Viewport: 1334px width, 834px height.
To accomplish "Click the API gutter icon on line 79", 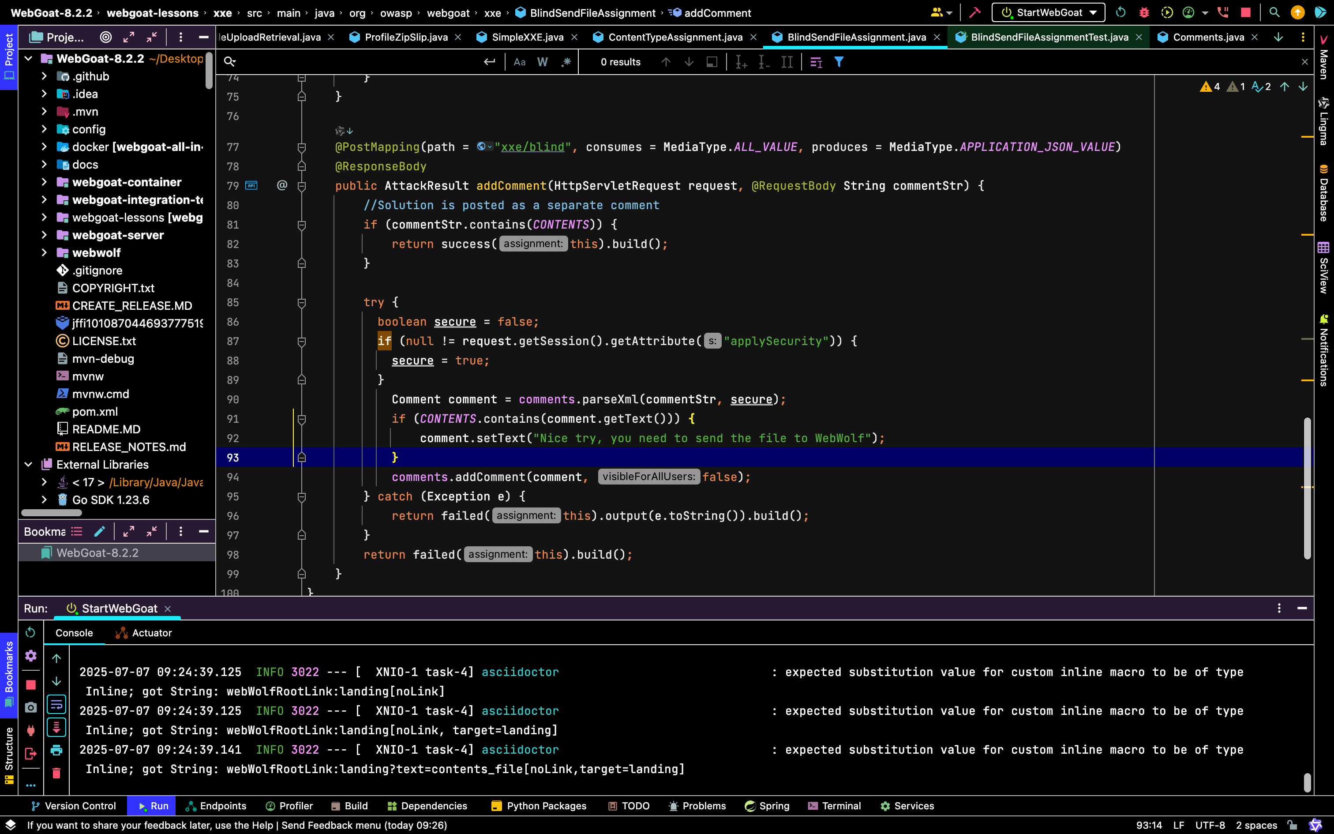I will coord(251,185).
